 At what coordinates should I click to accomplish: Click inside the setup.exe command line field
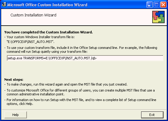coord(85,58)
